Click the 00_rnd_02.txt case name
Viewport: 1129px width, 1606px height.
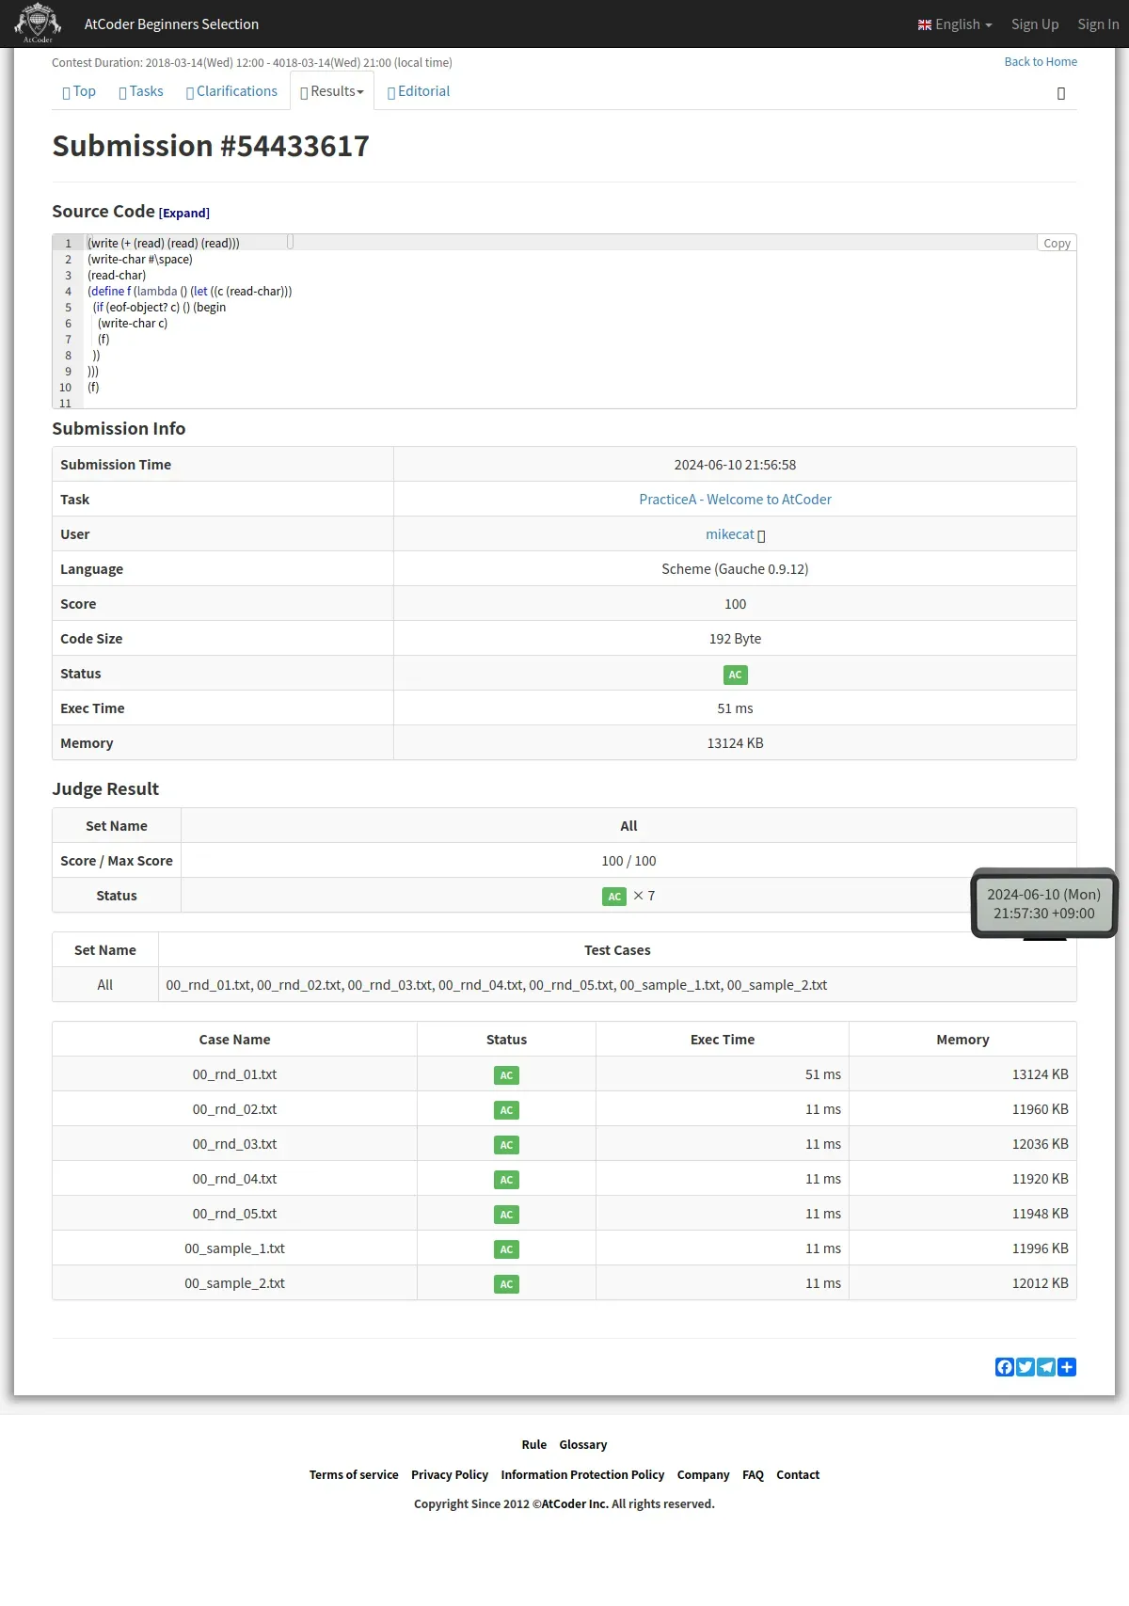tap(234, 1109)
